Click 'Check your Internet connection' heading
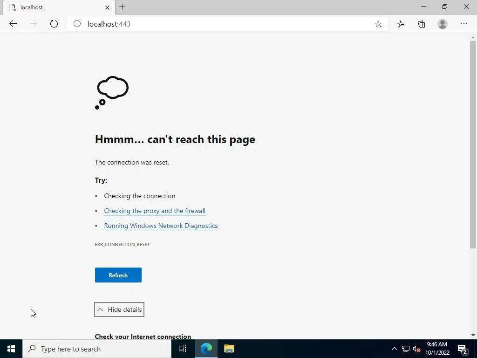This screenshot has height=358, width=477. (x=143, y=337)
